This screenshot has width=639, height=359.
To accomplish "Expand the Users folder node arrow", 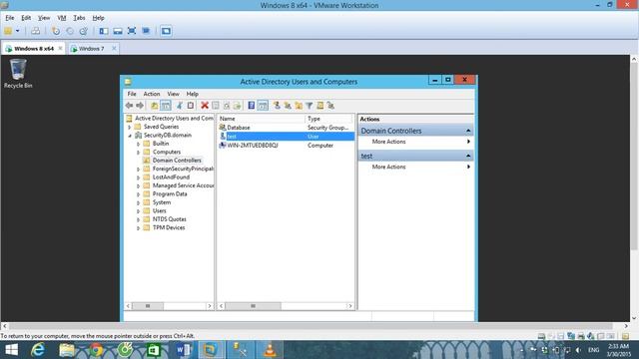I will [138, 211].
